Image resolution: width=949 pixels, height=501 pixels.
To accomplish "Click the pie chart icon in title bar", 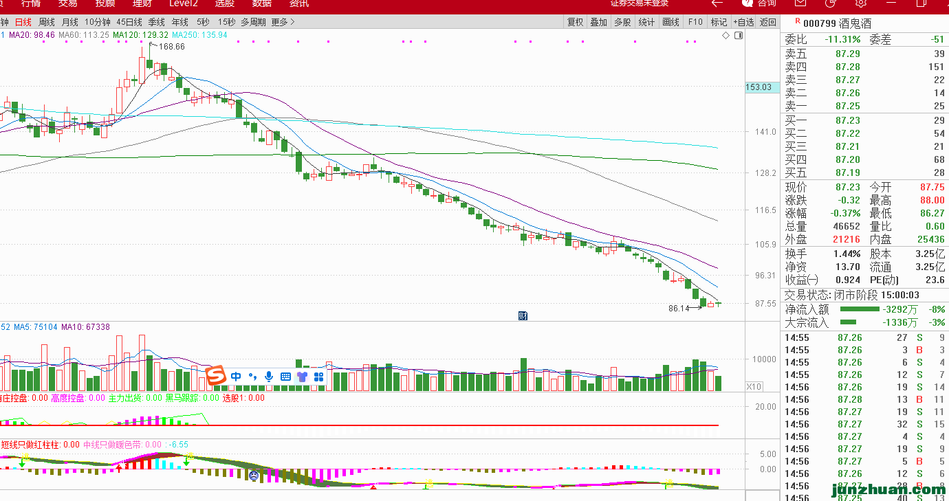I will [830, 3].
